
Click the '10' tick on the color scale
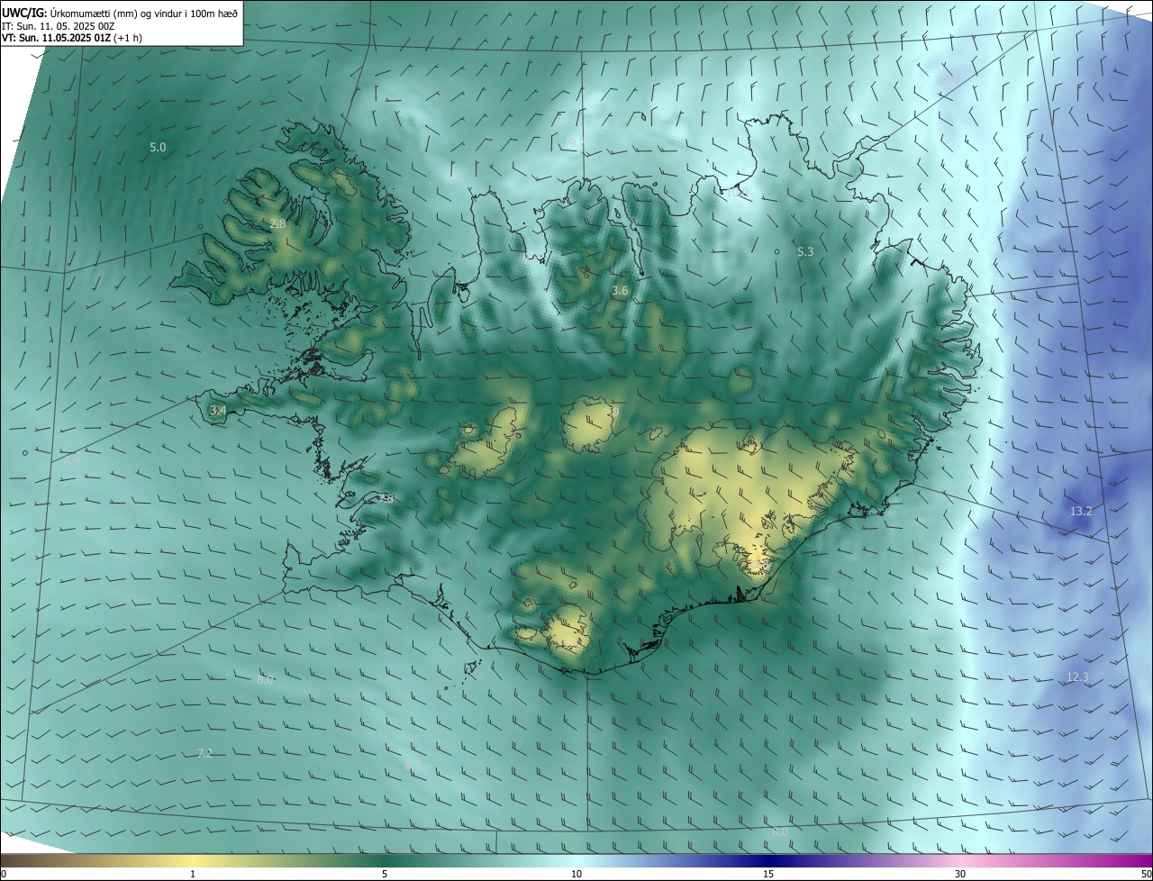[x=576, y=874]
